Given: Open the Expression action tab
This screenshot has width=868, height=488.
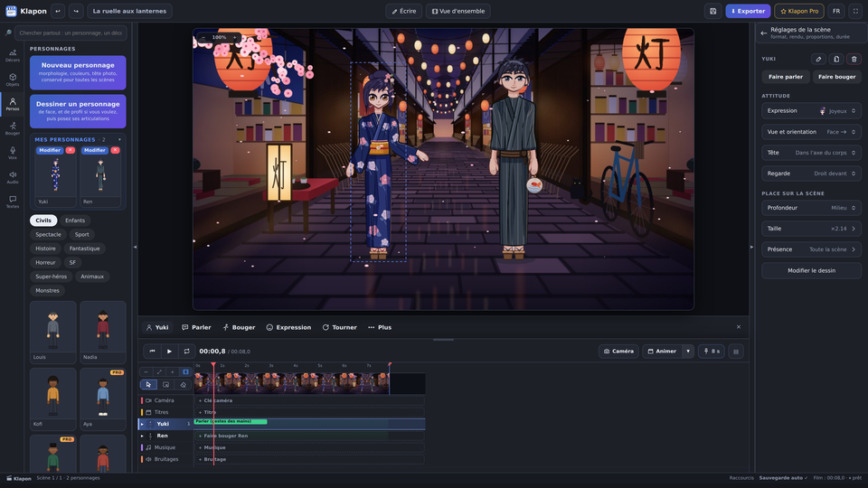Looking at the screenshot, I should click(288, 327).
